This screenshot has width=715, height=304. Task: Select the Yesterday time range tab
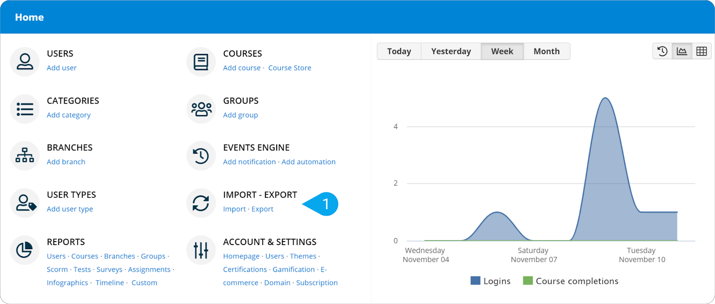451,51
